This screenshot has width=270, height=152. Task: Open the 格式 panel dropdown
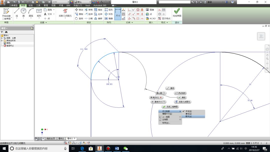coord(164,22)
